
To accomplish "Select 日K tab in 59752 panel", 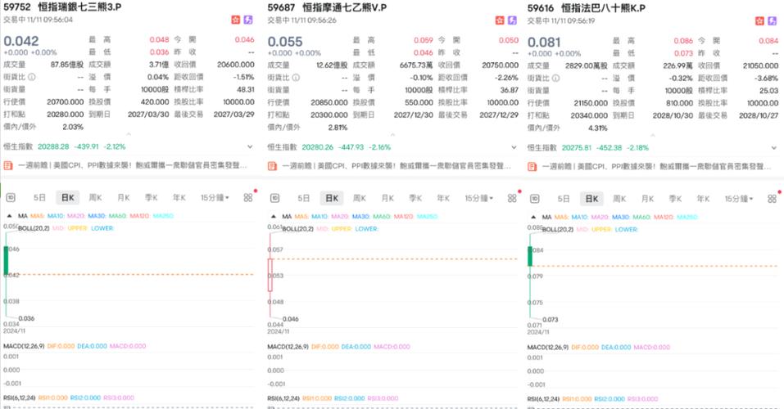I will pos(67,198).
